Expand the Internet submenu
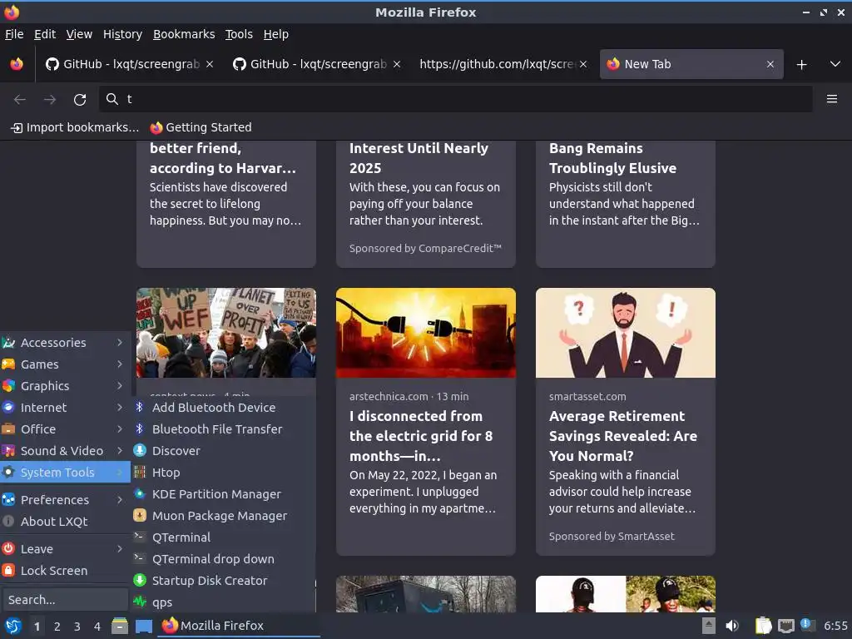Screen dimensions: 852x639 click(64, 408)
